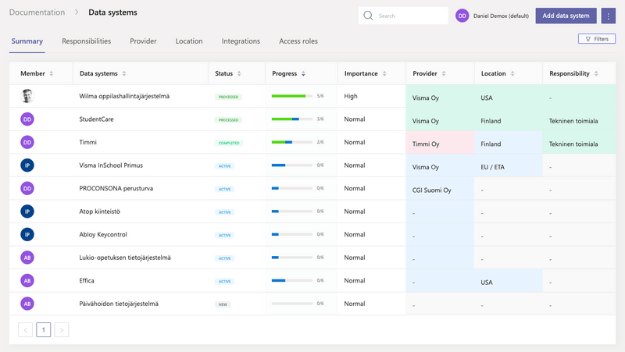Image resolution: width=625 pixels, height=352 pixels.
Task: Click IP avatar on Visma InSchool Primus row
Action: click(27, 165)
